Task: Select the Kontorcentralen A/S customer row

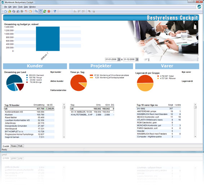Action: point(29,112)
